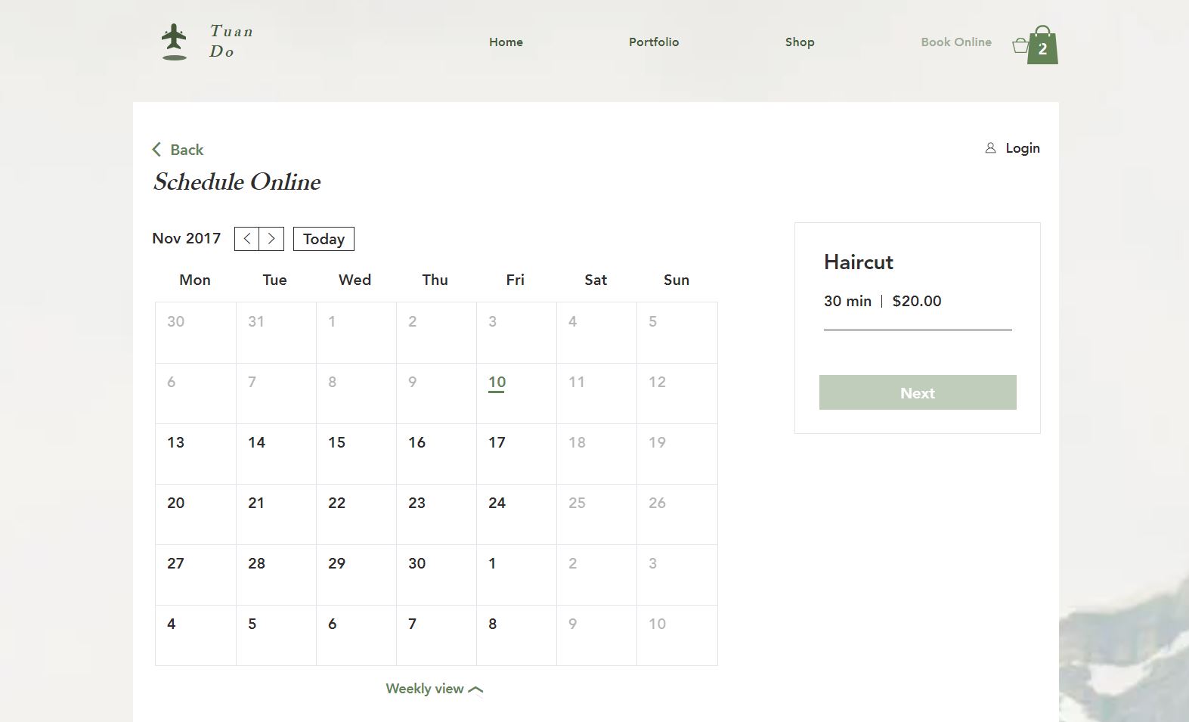Click the Sun column header
Viewport: 1189px width, 722px height.
coord(677,280)
